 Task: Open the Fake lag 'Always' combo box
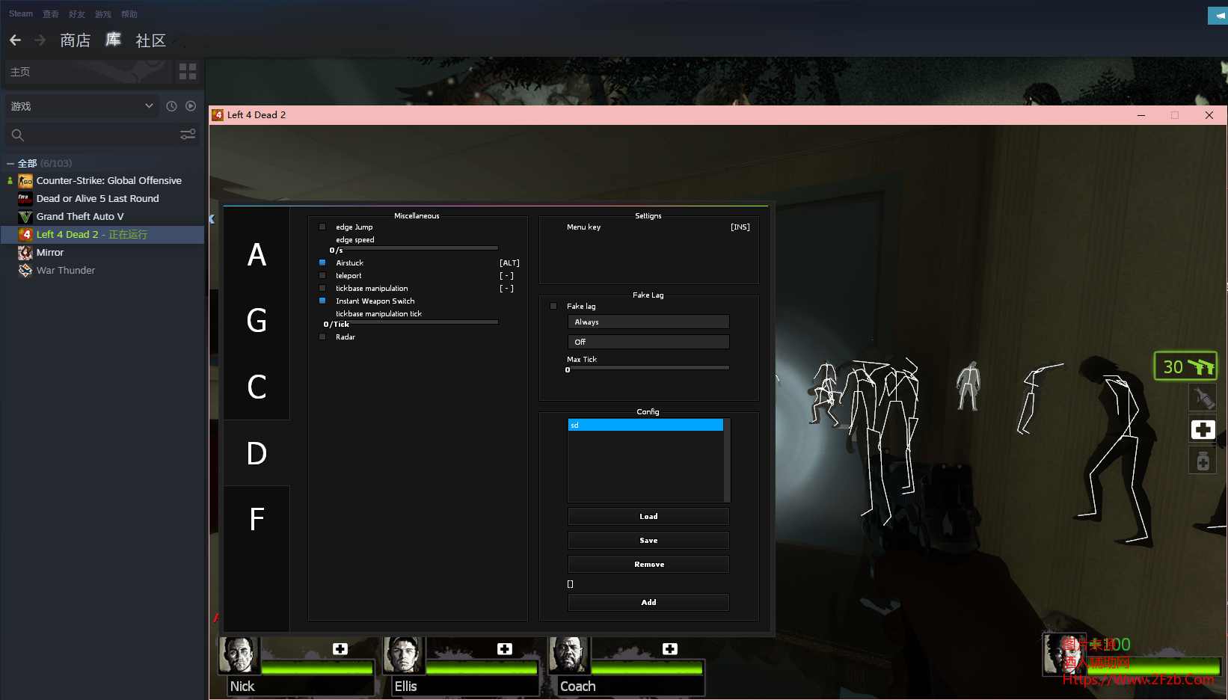pyautogui.click(x=648, y=322)
